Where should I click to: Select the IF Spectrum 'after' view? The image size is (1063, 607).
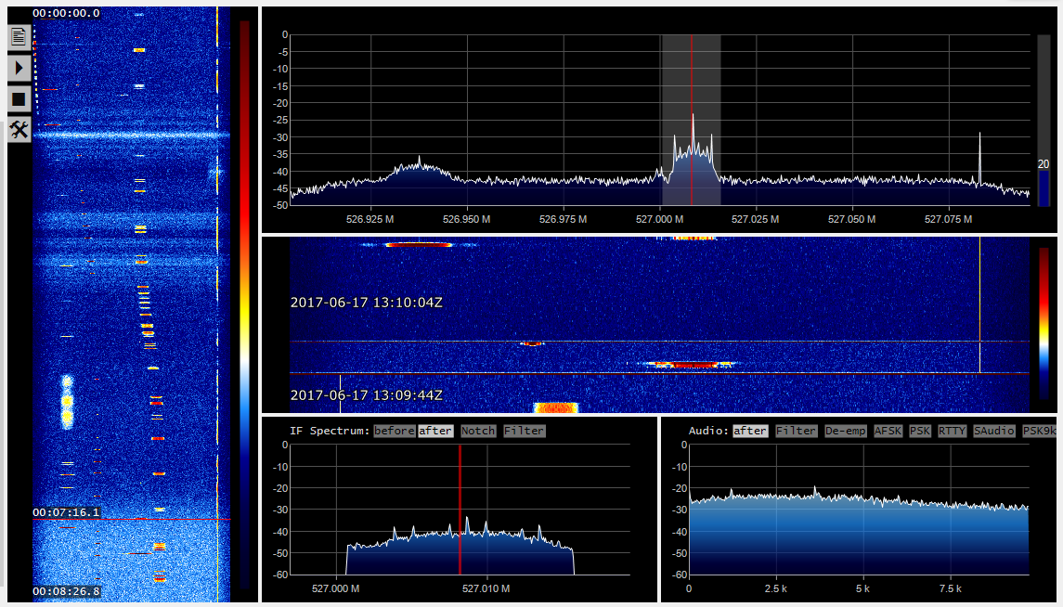435,431
